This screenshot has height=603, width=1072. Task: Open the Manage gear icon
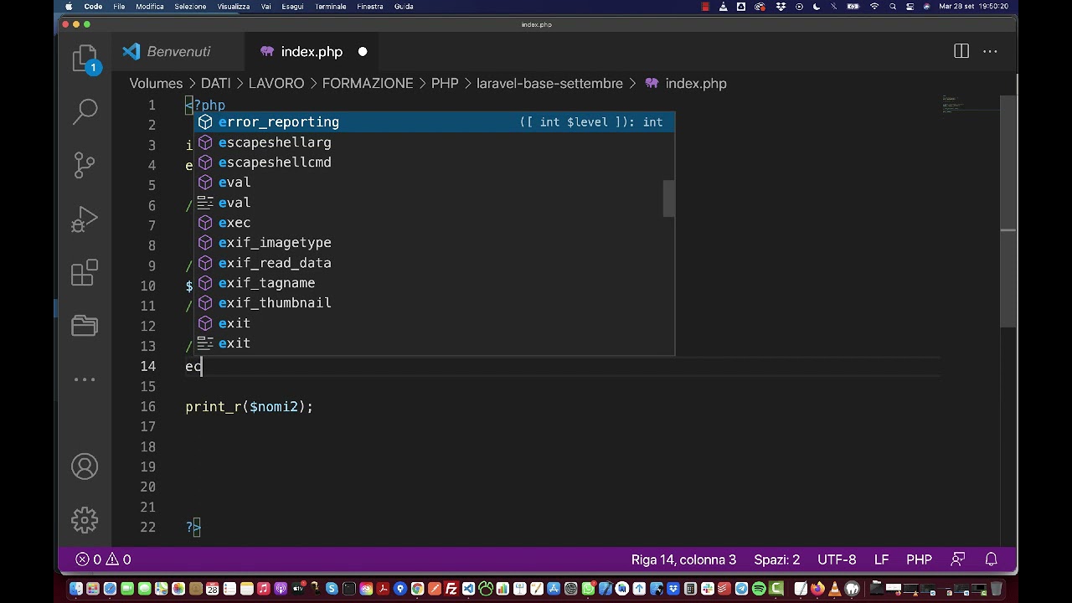(85, 520)
